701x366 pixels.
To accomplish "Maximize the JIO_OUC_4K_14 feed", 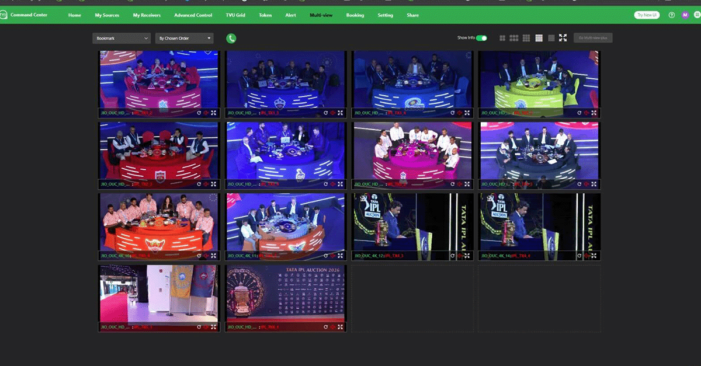I will coord(594,256).
